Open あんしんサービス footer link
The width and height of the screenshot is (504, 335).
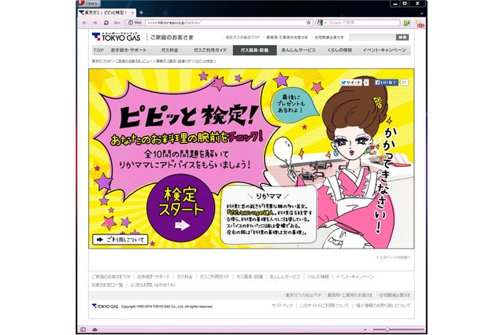(285, 276)
